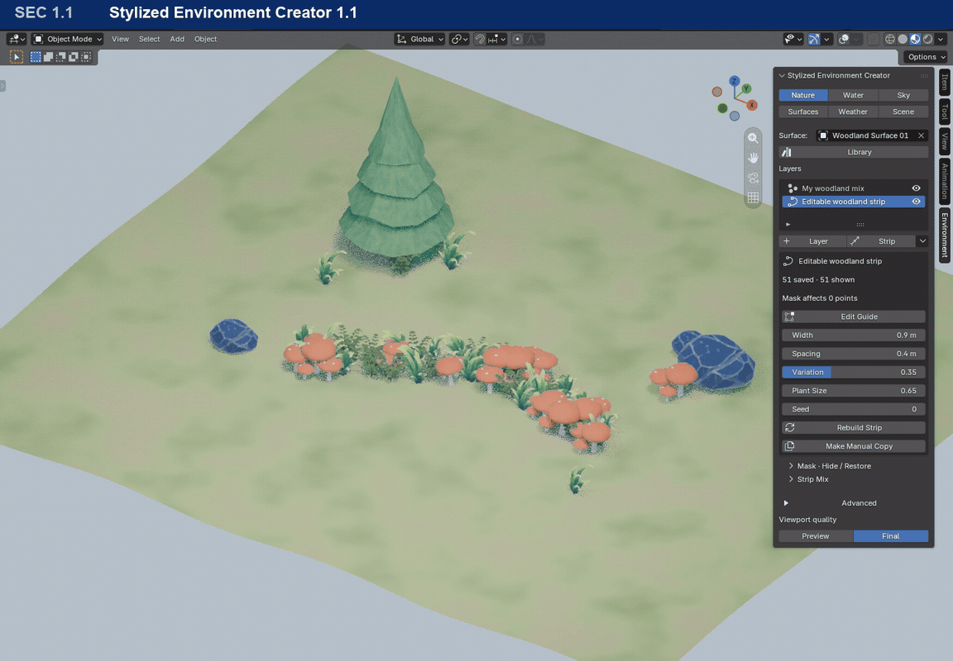The width and height of the screenshot is (953, 661).
Task: Select wireframe viewport shading icon
Action: tap(890, 39)
